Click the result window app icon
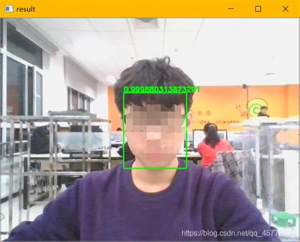The image size is (300, 242). (x=9, y=9)
